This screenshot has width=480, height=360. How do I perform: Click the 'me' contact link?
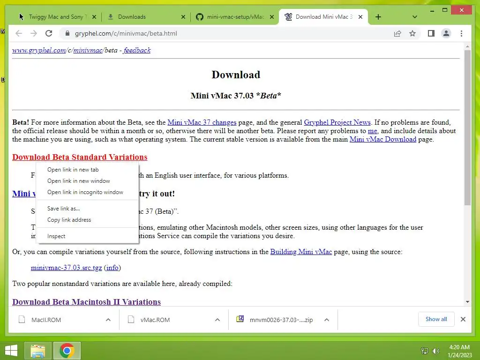pos(372,131)
